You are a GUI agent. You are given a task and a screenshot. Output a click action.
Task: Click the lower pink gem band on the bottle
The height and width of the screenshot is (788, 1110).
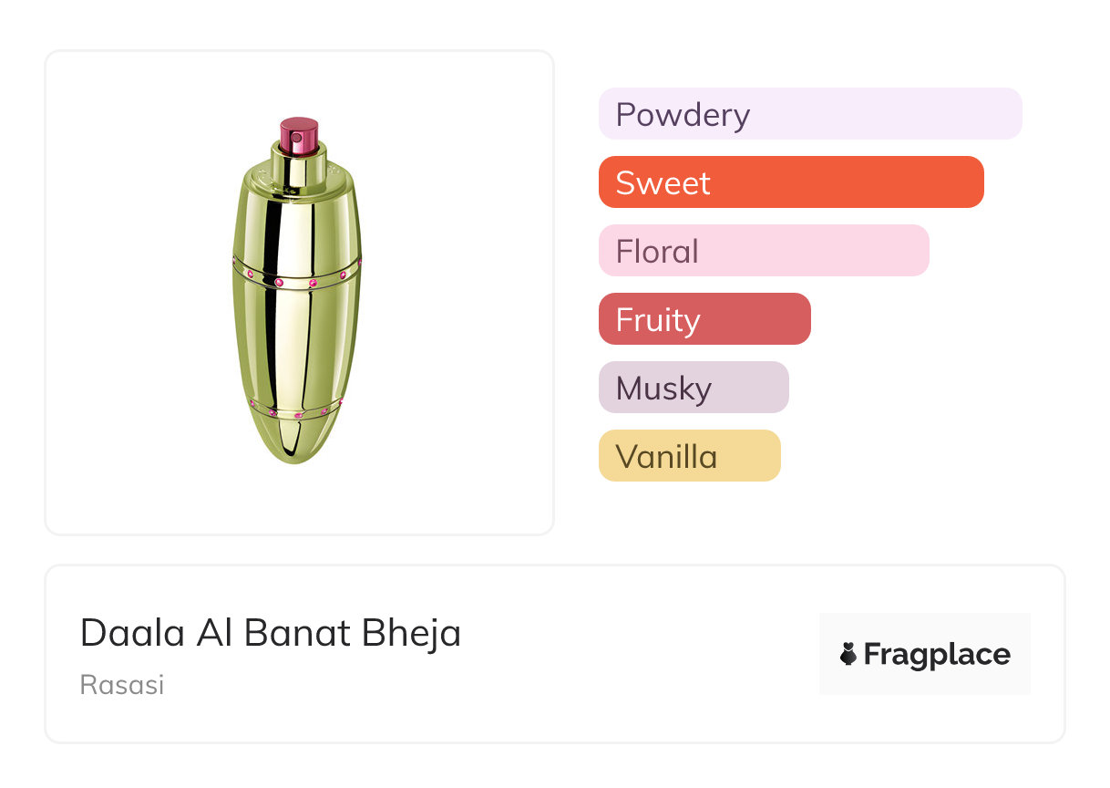pos(296,411)
